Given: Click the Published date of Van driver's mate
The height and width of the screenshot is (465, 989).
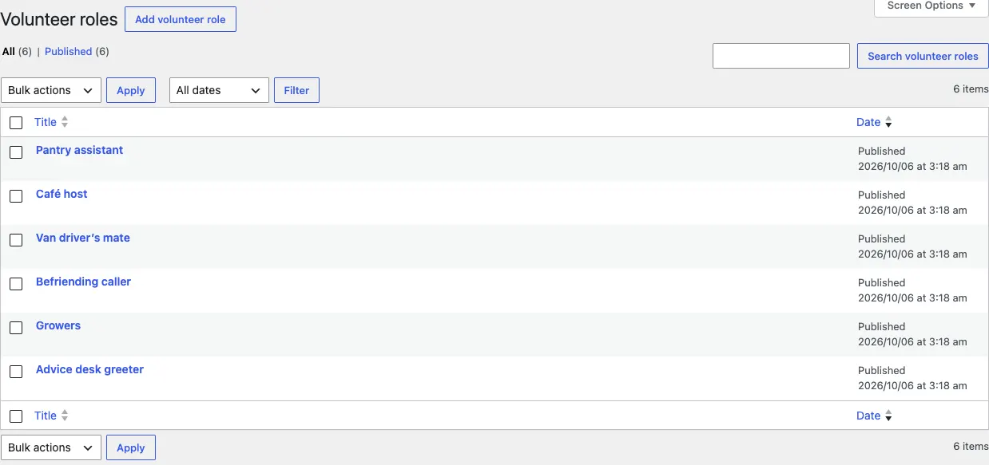Looking at the screenshot, I should pos(912,246).
